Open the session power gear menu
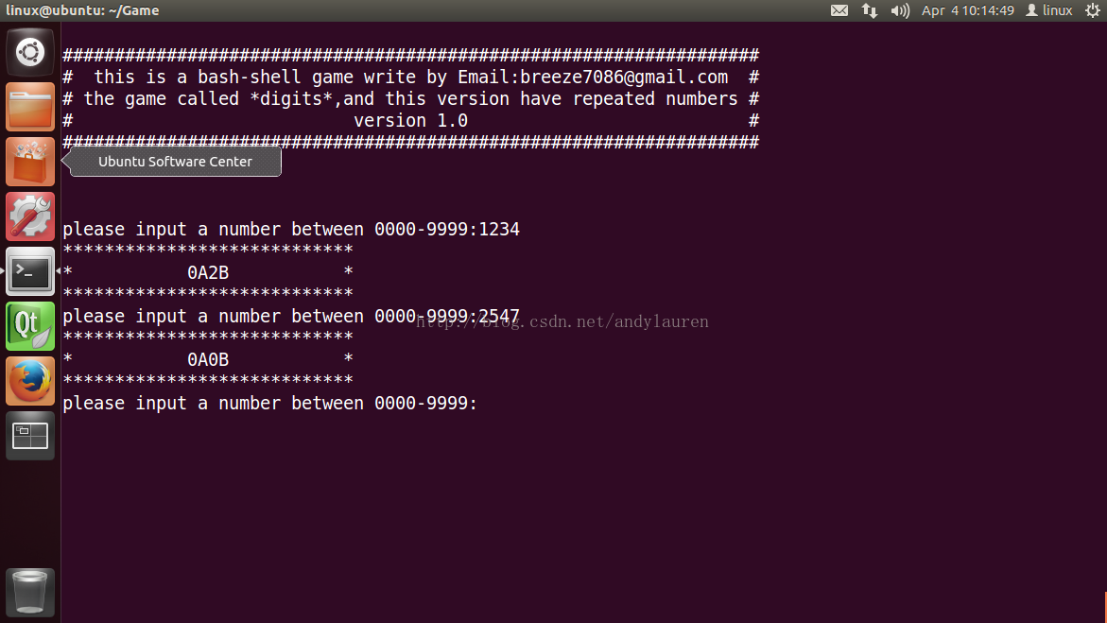1107x623 pixels. (x=1092, y=10)
